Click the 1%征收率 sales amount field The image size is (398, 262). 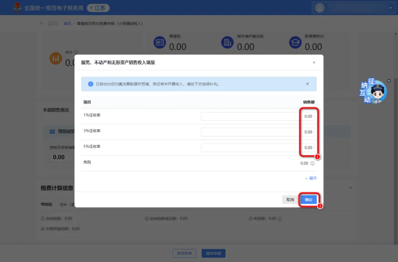[258, 116]
